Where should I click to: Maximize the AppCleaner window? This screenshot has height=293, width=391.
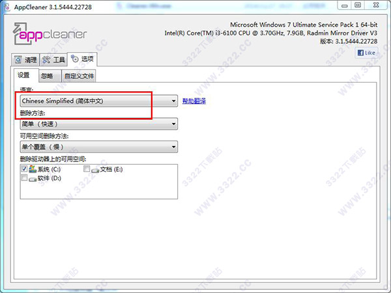pos(358,5)
